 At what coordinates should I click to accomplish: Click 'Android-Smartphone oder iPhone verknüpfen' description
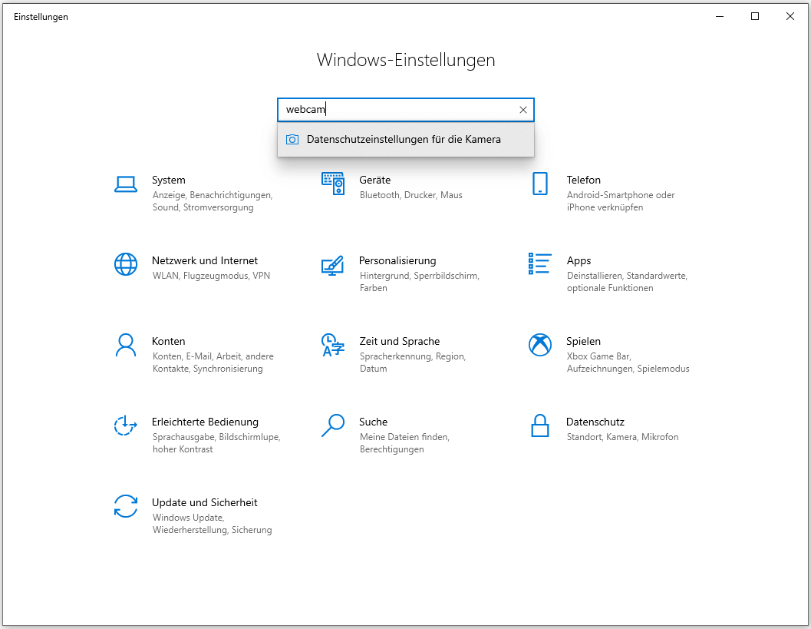[621, 201]
